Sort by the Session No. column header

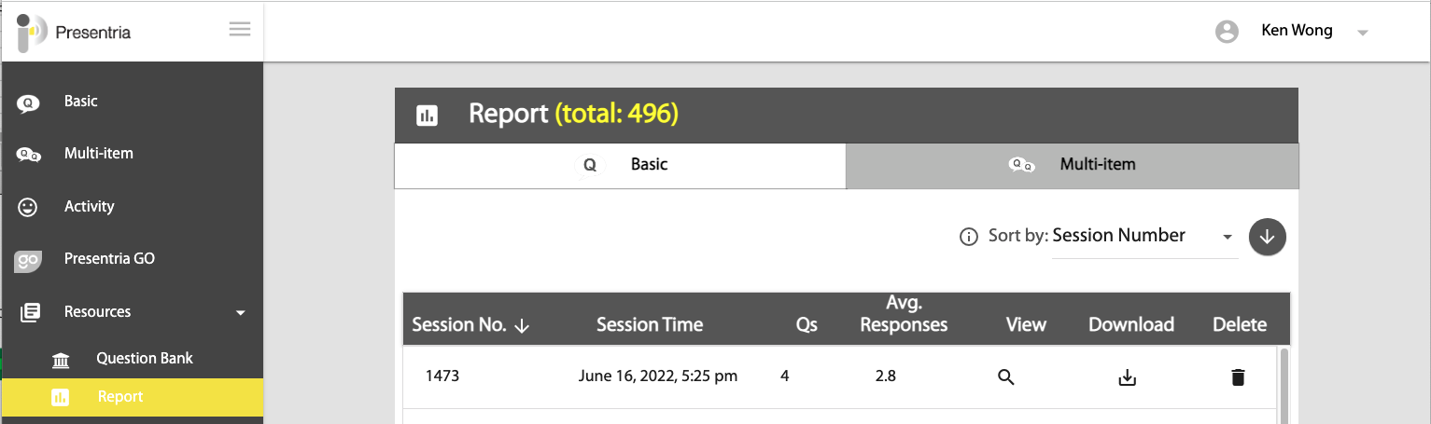point(470,325)
